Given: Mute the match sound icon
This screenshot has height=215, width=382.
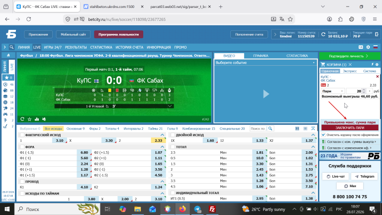Looking at the screenshot, I should pyautogui.click(x=44, y=119).
